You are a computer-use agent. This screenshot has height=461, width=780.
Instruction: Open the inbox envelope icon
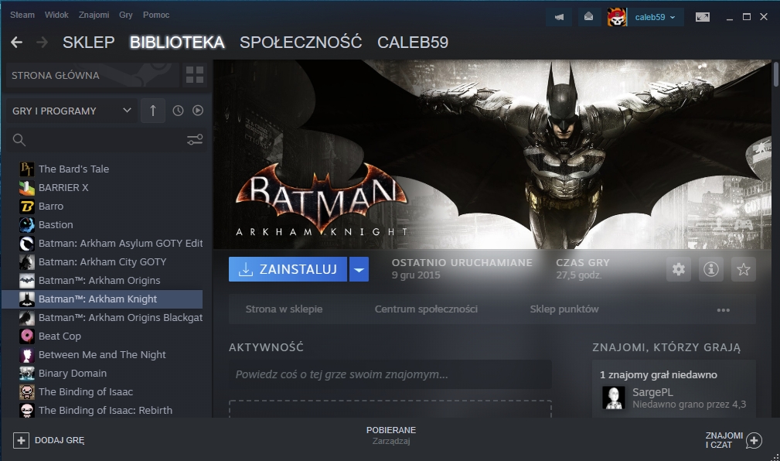(x=588, y=17)
